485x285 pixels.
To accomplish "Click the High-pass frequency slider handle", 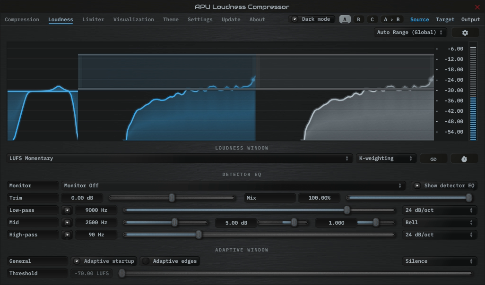I will [x=199, y=235].
